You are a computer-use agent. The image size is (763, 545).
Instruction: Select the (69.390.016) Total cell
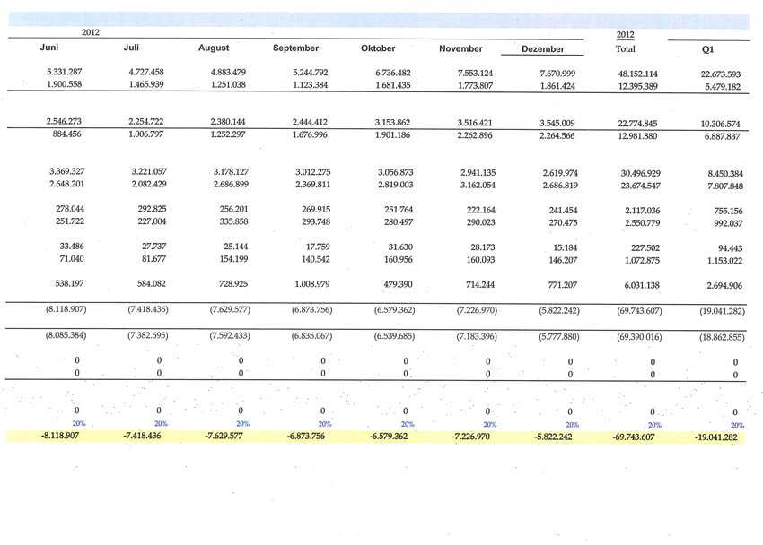[x=640, y=337]
